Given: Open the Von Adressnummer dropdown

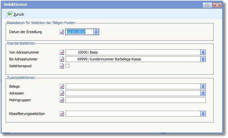Looking at the screenshot, I should click(203, 52).
